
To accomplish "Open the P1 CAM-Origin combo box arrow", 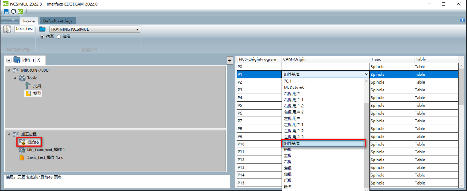I will [366, 74].
